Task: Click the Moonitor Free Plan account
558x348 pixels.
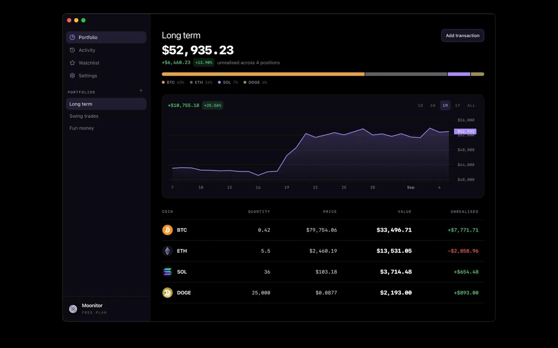Action: pos(106,309)
